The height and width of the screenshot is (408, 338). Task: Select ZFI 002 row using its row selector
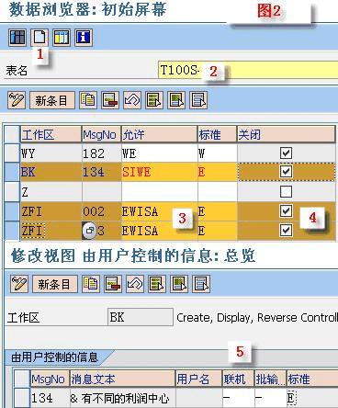click(12, 211)
